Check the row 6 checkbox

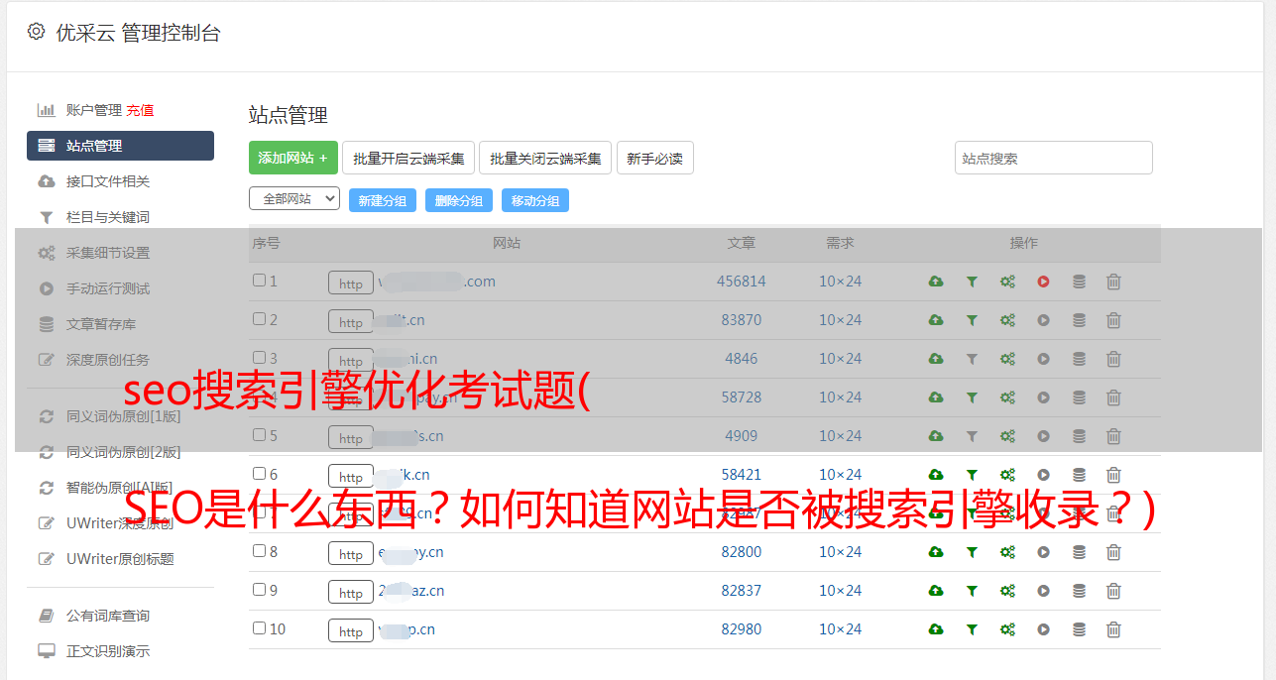pyautogui.click(x=259, y=474)
